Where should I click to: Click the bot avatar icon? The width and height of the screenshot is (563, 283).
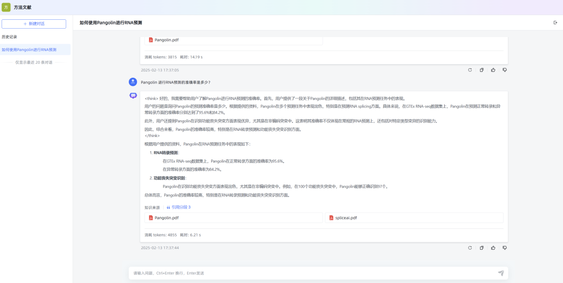[x=133, y=95]
